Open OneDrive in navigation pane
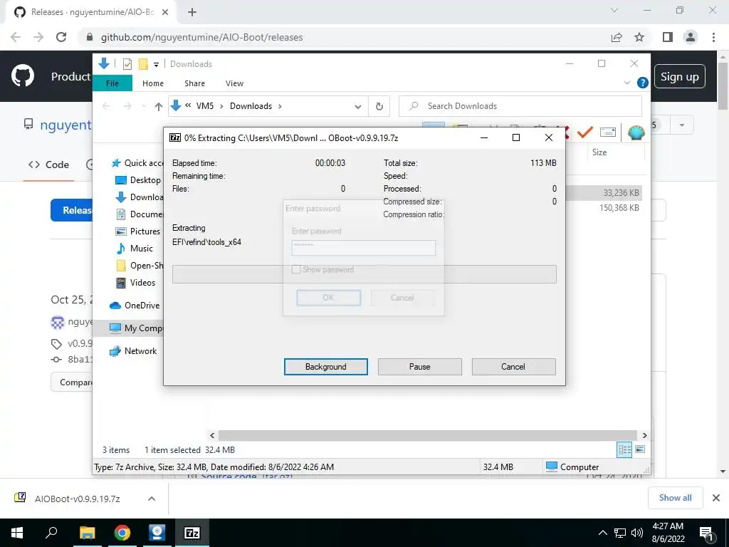The width and height of the screenshot is (729, 547). pos(135,305)
